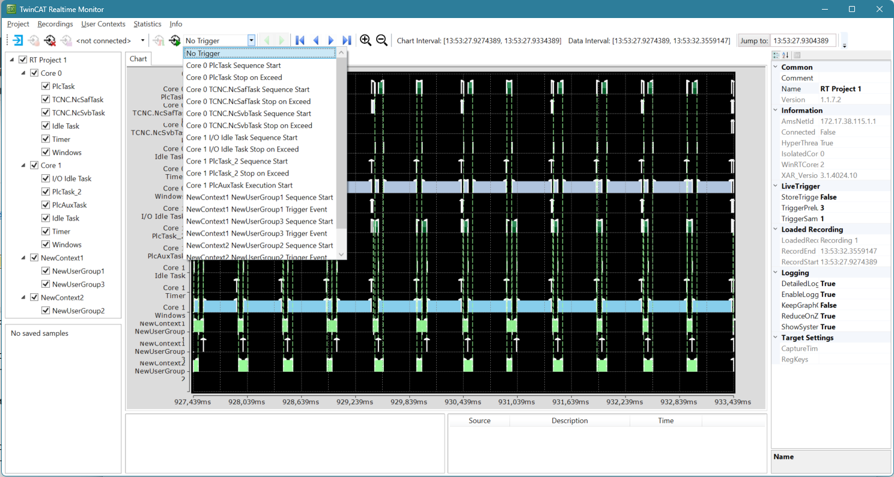Jump to the last chart interval
Screen dimensions: 894x477
click(347, 40)
